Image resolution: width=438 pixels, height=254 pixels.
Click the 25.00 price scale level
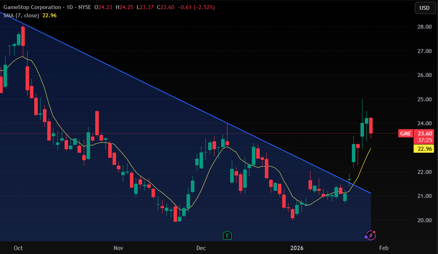click(x=424, y=99)
